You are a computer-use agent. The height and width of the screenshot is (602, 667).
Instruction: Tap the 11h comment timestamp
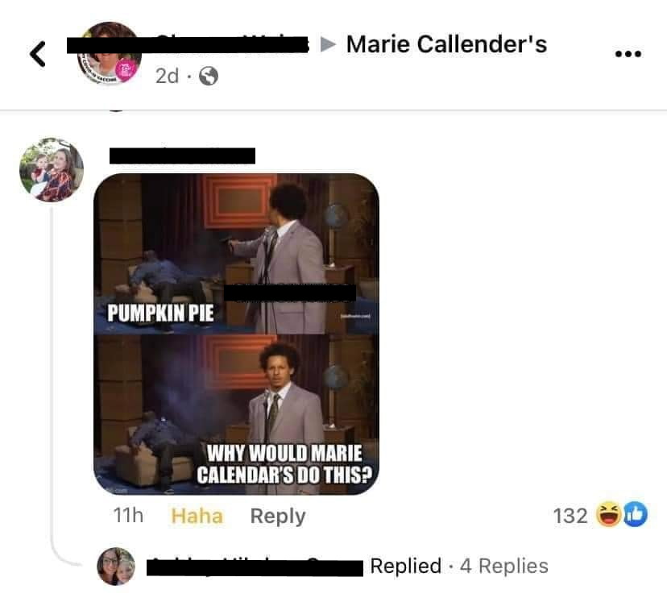tap(128, 515)
